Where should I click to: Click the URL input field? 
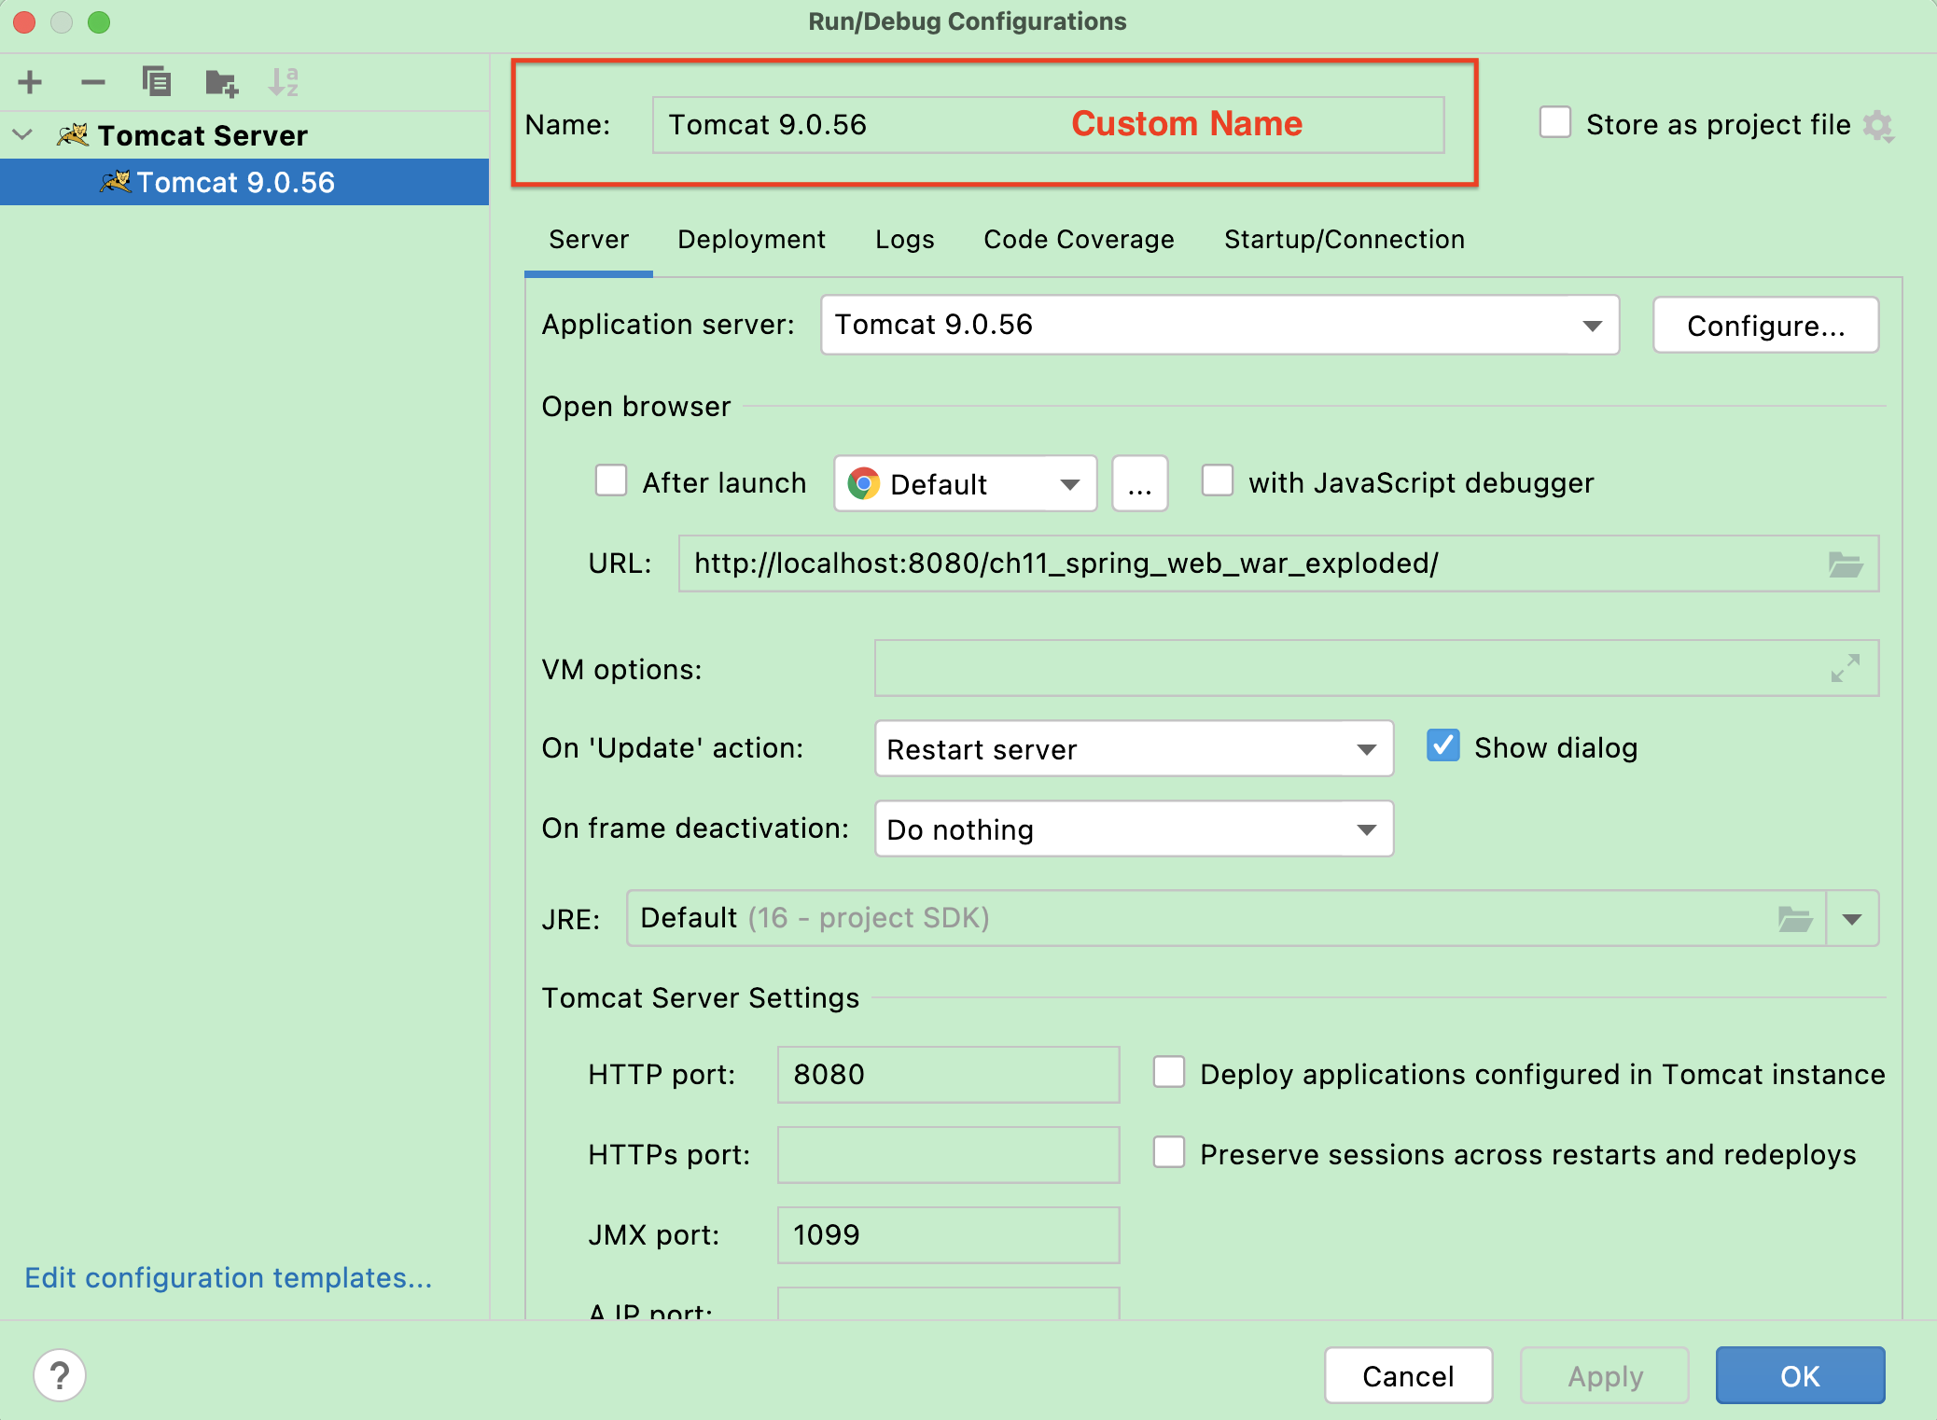point(1278,564)
